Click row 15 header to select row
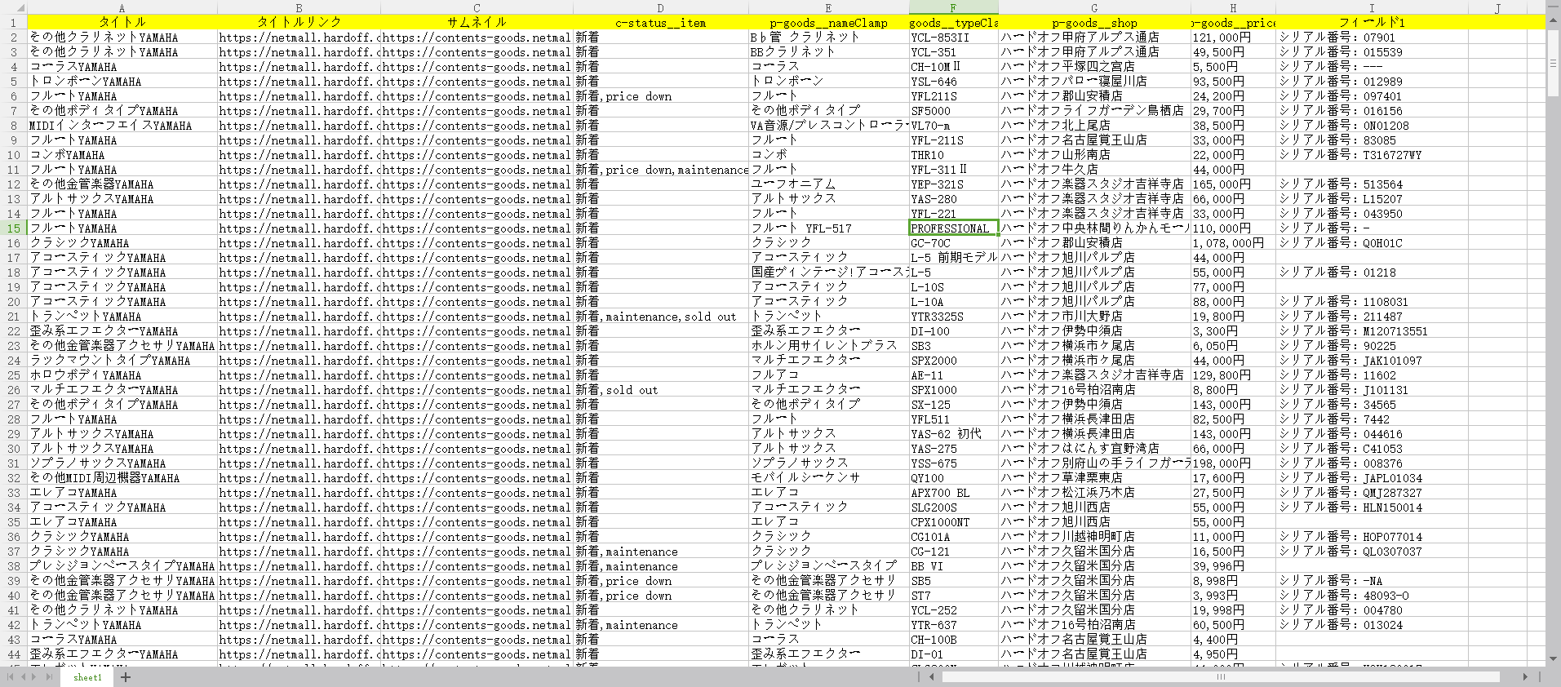1561x687 pixels. 13,228
